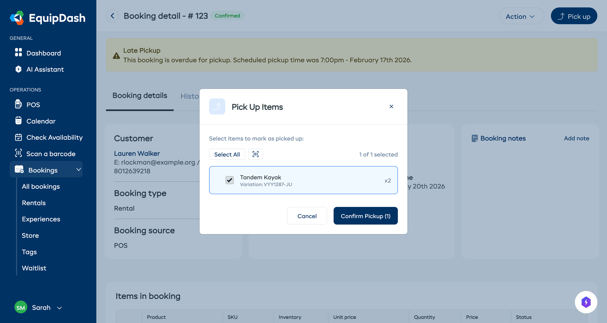Viewport: 607px width, 323px height.
Task: Confirm pickup of the selected item
Action: click(365, 216)
